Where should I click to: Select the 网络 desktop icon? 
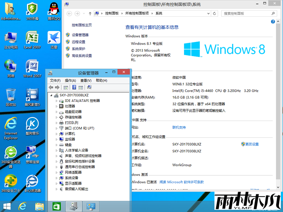click(x=11, y=68)
